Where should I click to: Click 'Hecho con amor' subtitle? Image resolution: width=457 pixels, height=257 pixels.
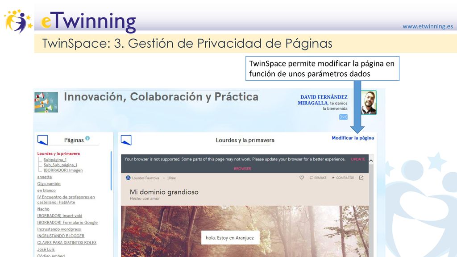click(145, 199)
